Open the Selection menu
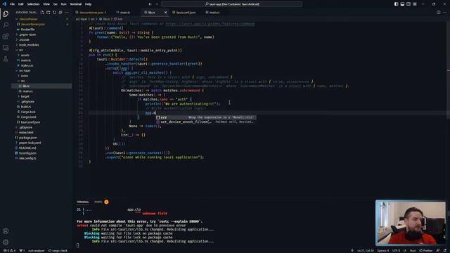Image resolution: width=450 pixels, height=253 pixels. (33, 4)
